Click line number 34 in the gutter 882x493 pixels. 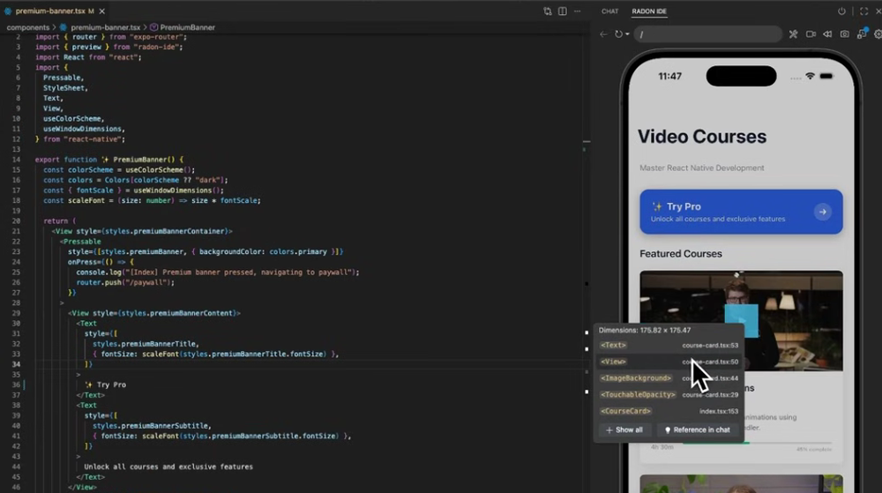(x=16, y=364)
